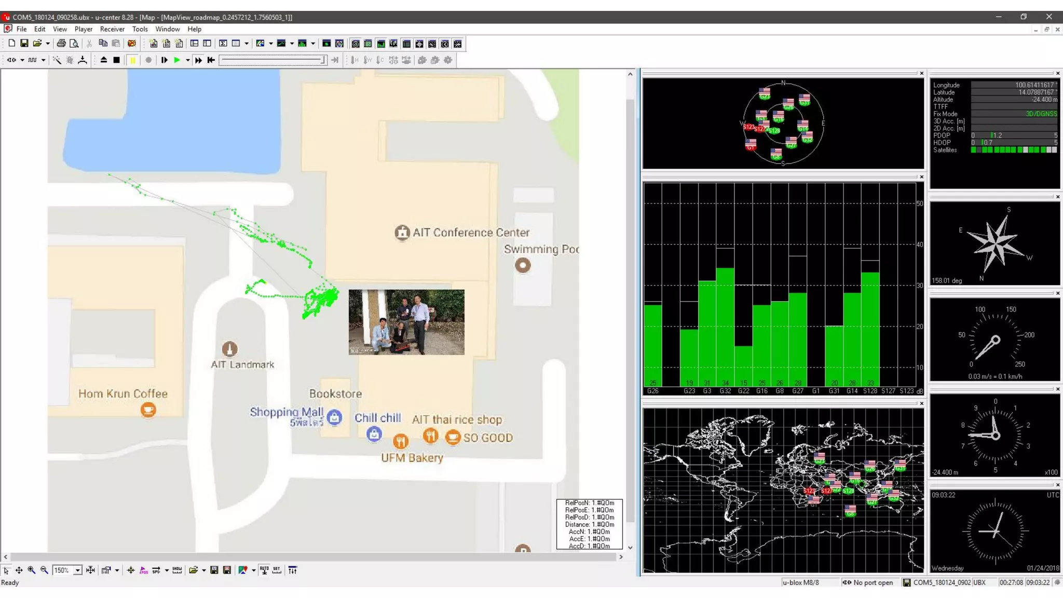Click the Zoom in magnifier icon
This screenshot has height=598, width=1063.
[x=32, y=570]
